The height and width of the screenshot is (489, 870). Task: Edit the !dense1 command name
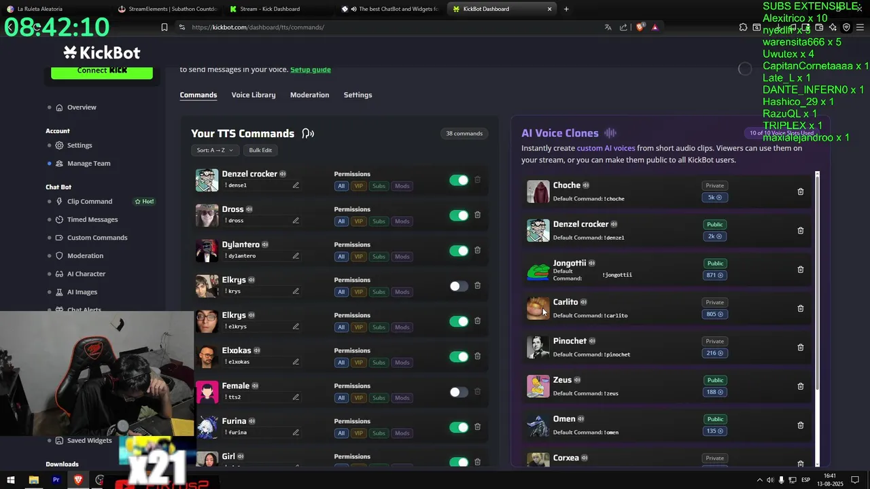[296, 185]
